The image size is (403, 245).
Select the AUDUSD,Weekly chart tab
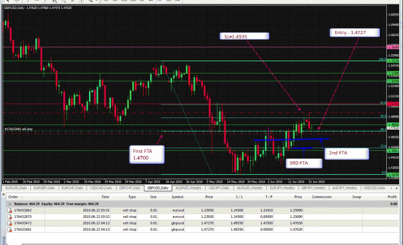pyautogui.click(x=250, y=188)
